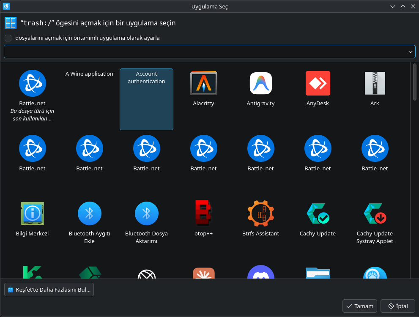This screenshot has width=419, height=317.
Task: Confirm selection with the Tamam button
Action: point(360,306)
